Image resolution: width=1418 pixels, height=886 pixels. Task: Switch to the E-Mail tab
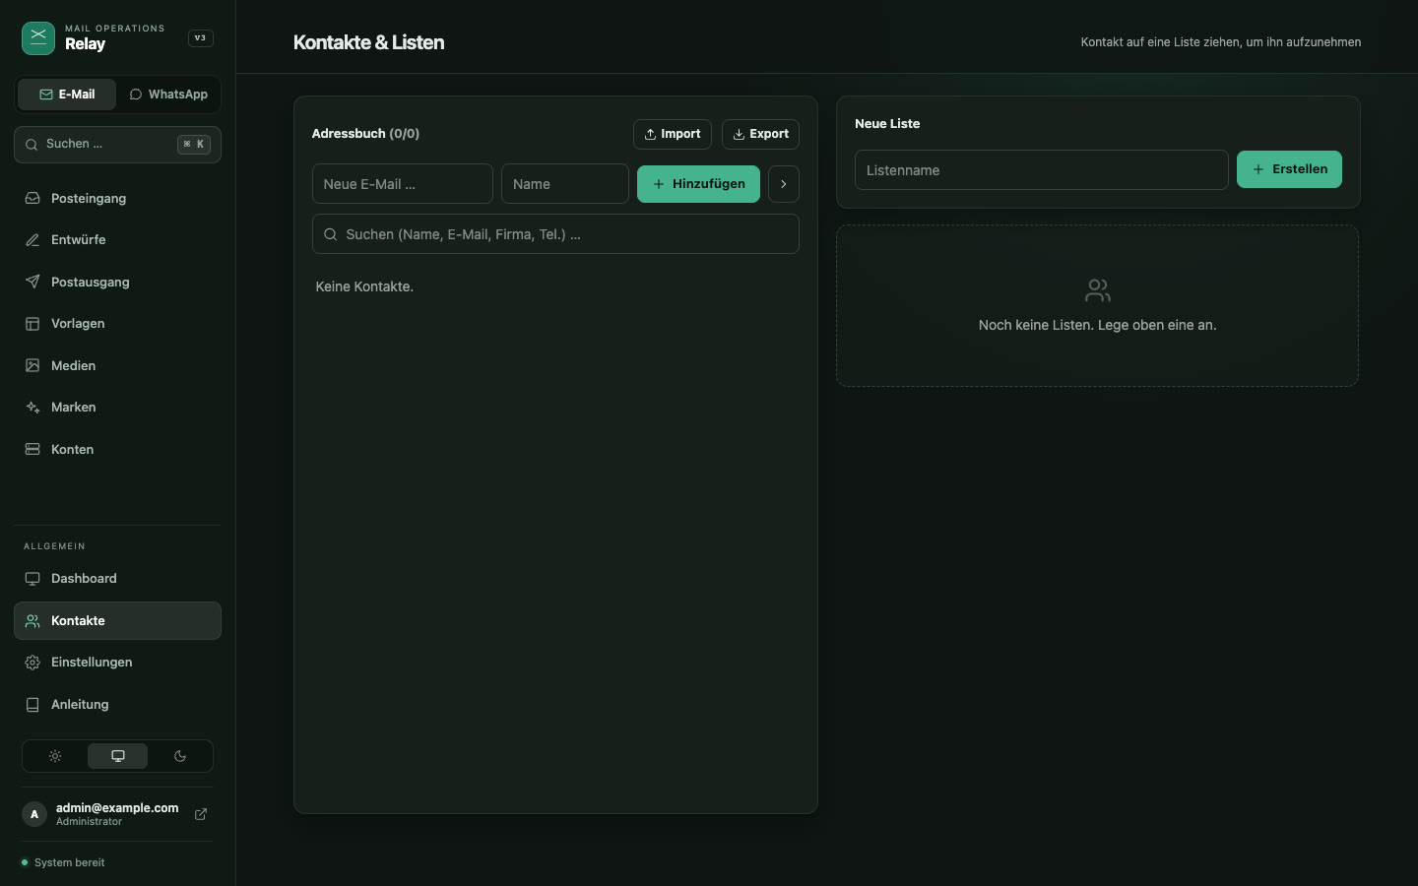[67, 95]
